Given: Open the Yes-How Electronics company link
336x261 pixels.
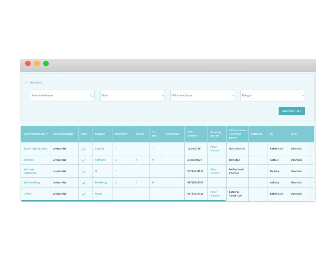Looking at the screenshot, I should point(30,171).
